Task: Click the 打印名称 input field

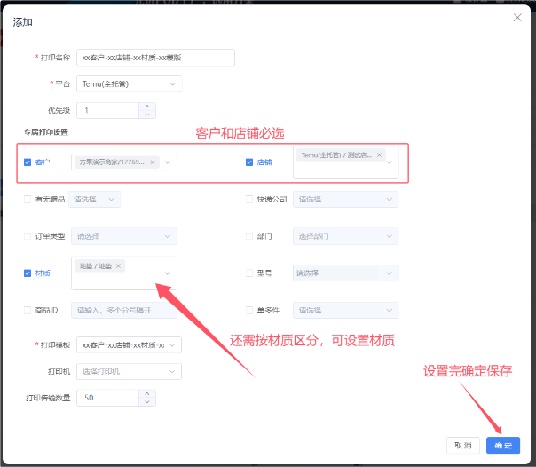Action: point(155,58)
